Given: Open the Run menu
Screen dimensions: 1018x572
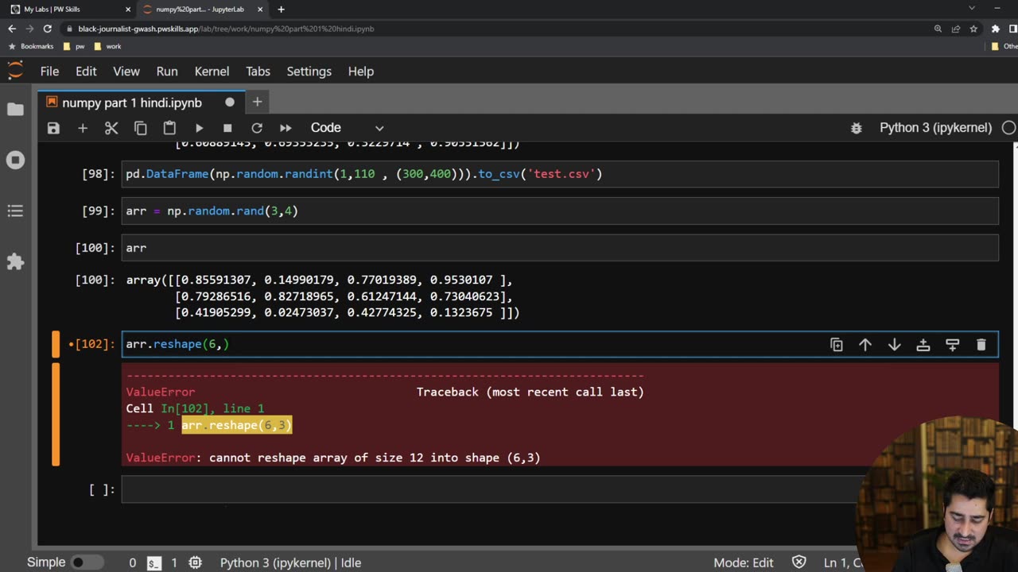Looking at the screenshot, I should [x=167, y=71].
